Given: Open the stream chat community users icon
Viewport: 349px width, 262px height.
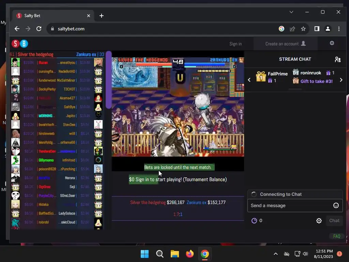Looking at the screenshot, I should [338, 59].
